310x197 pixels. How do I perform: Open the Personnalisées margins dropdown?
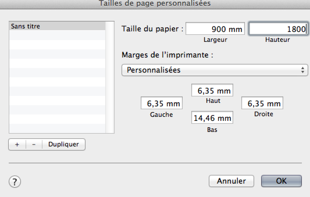(x=215, y=70)
